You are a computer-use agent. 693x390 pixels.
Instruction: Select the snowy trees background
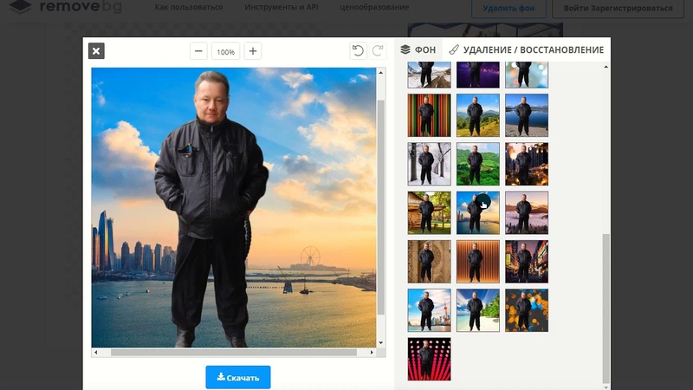pos(429,164)
